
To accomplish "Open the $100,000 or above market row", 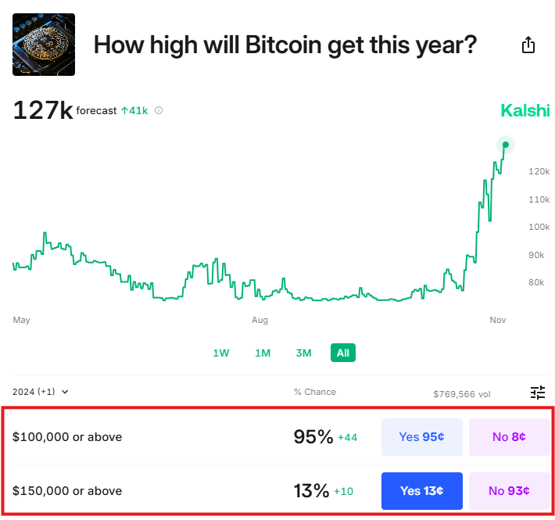I will point(67,437).
